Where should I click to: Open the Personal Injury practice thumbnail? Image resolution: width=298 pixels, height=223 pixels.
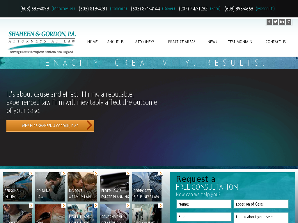17,187
